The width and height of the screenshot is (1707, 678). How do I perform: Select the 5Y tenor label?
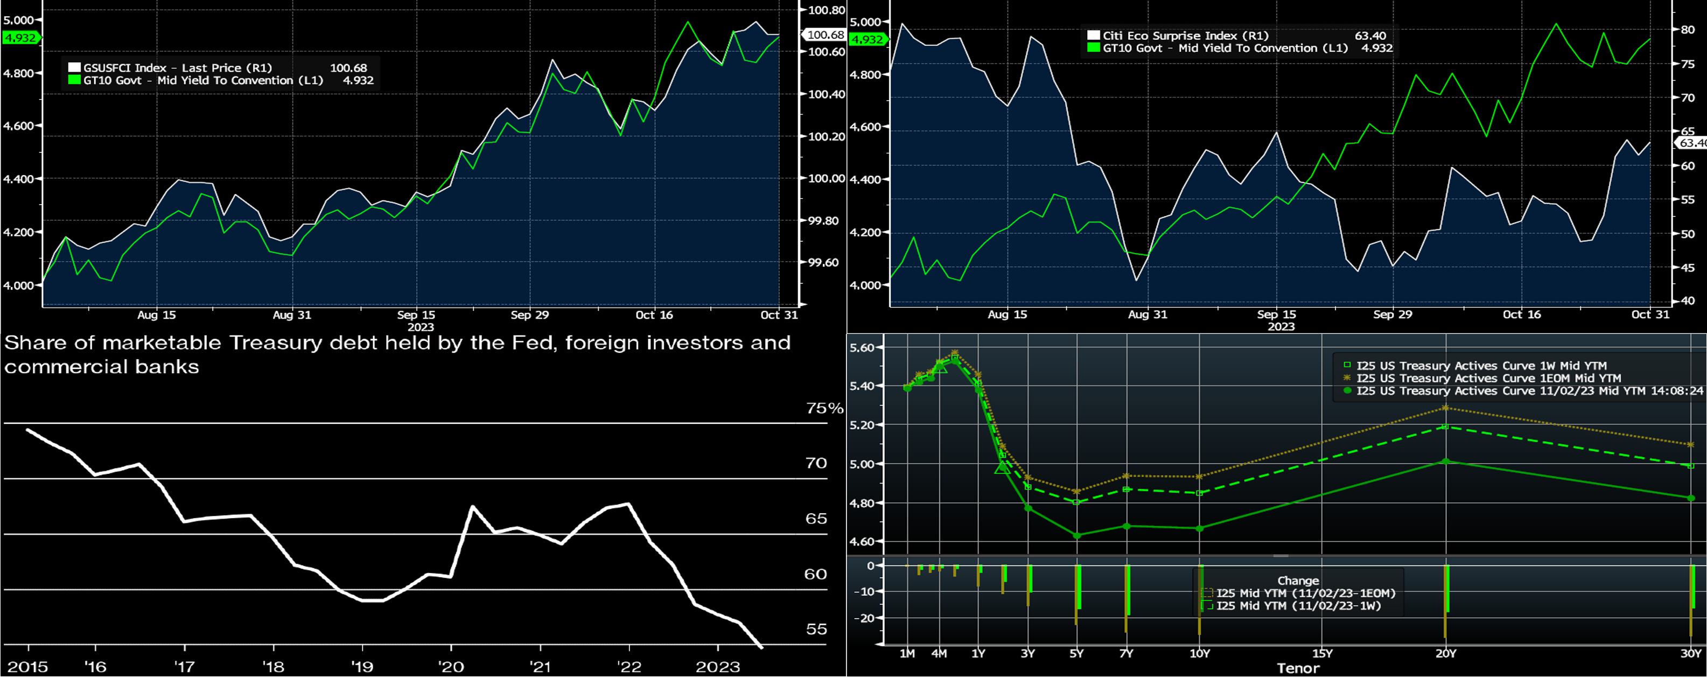tap(1077, 653)
